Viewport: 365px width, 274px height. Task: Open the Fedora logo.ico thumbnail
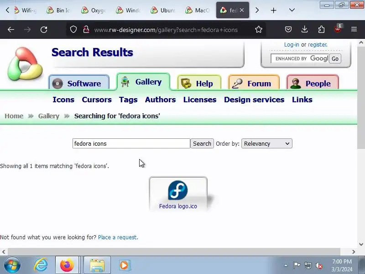(x=178, y=190)
